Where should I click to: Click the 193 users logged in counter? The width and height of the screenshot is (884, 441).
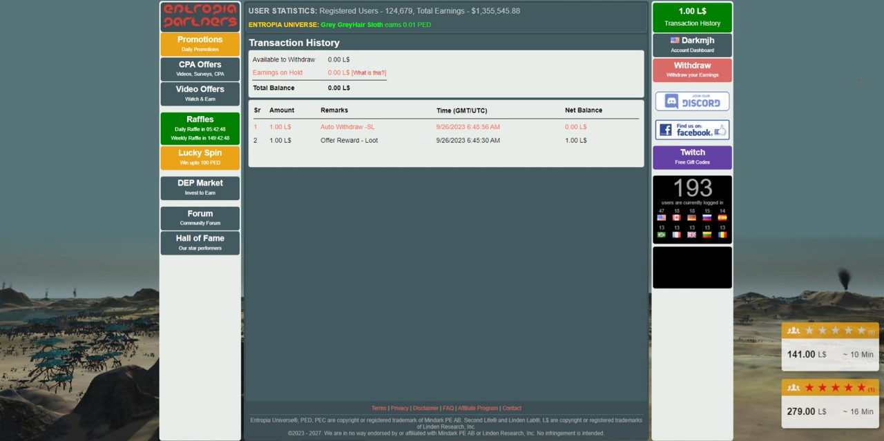692,188
